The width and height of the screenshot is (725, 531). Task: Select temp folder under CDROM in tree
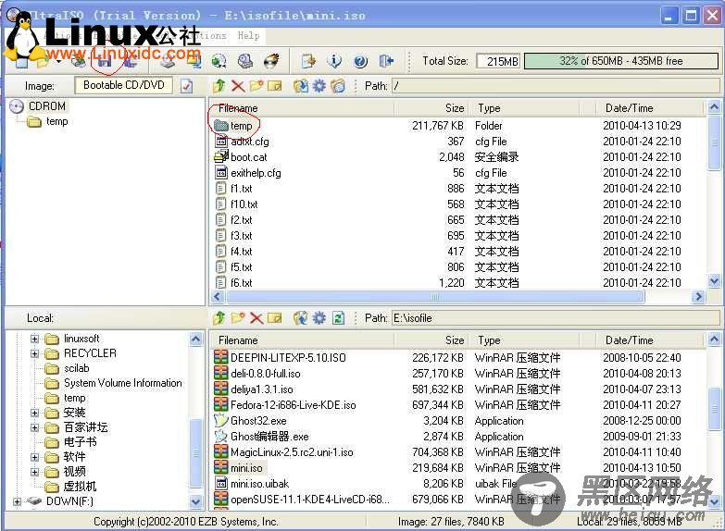pyautogui.click(x=56, y=121)
